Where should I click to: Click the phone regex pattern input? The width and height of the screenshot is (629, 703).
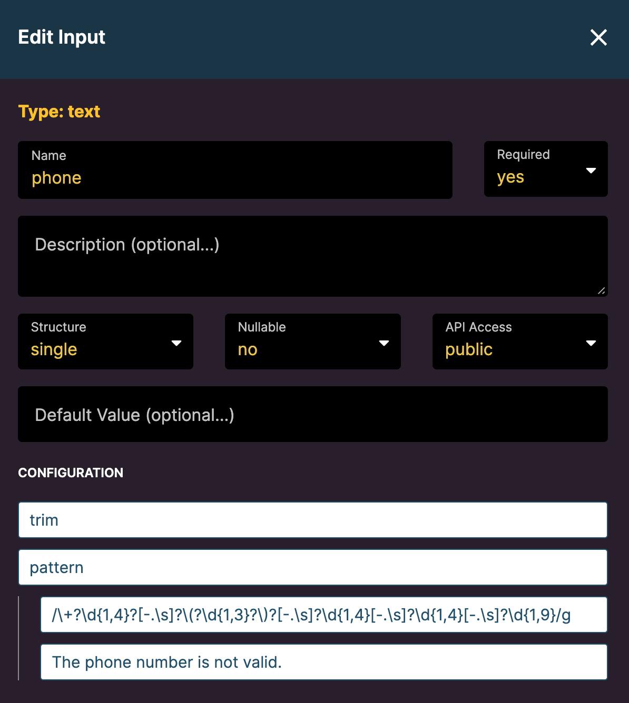tap(323, 615)
